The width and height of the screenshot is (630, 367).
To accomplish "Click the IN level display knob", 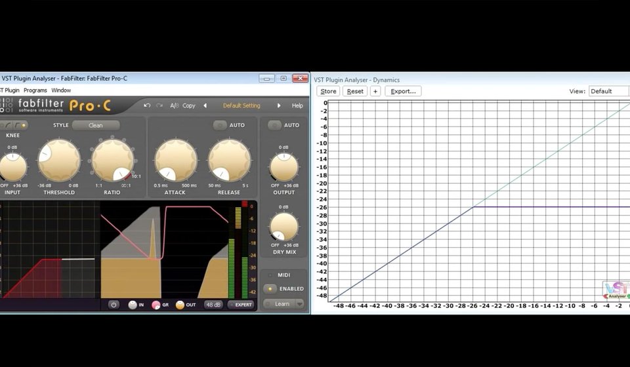I will (132, 305).
